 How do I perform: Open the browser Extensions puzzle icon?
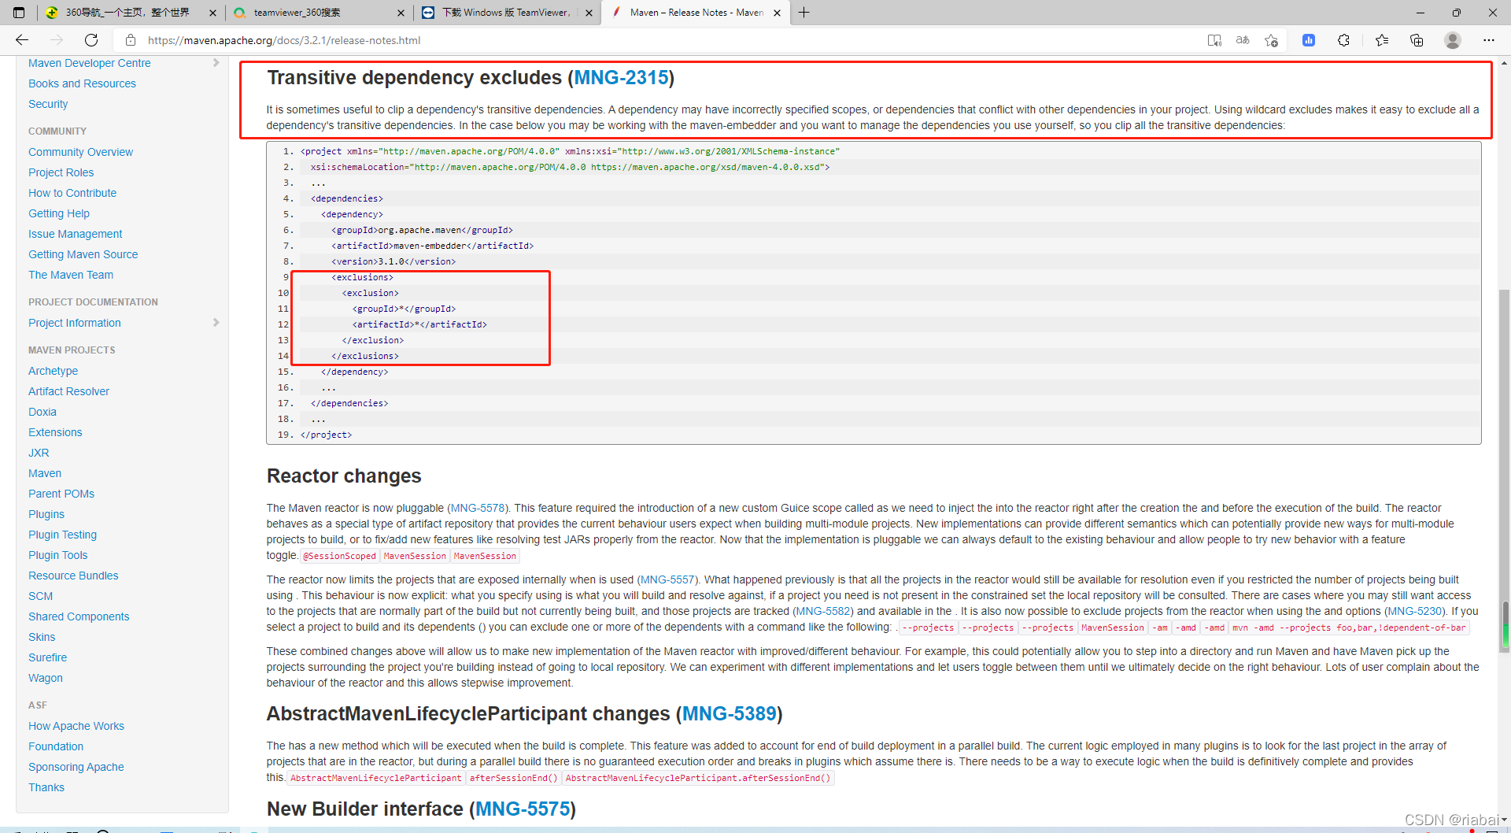[1343, 40]
